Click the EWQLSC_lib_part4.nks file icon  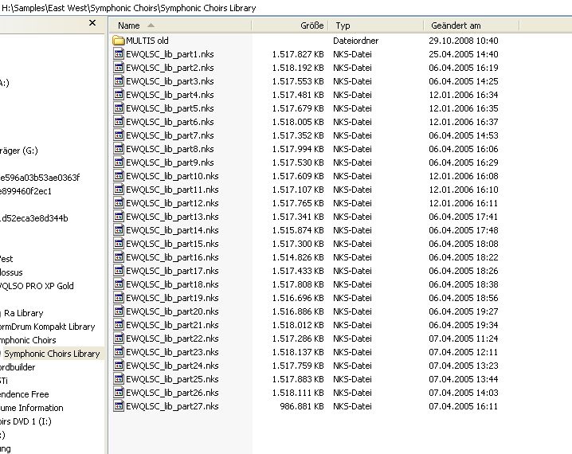119,95
